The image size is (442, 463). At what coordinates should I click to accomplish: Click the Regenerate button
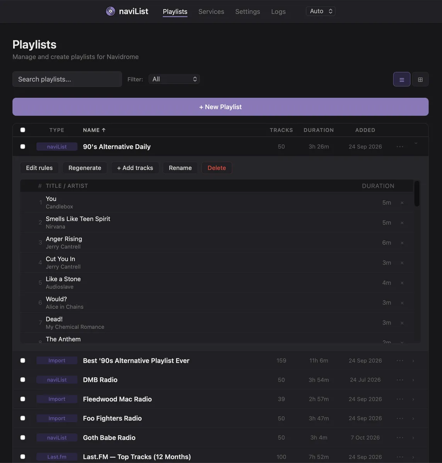click(x=85, y=168)
